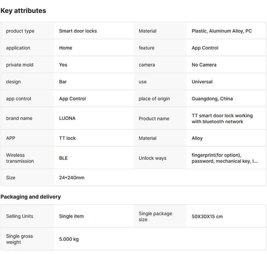Select the "Bar" design value
The height and width of the screenshot is (254, 267).
coord(63,82)
